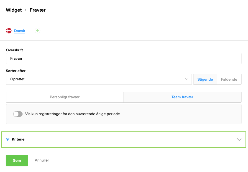Click the Fravær breadcrumb item
Image resolution: width=248 pixels, height=172 pixels.
[37, 10]
